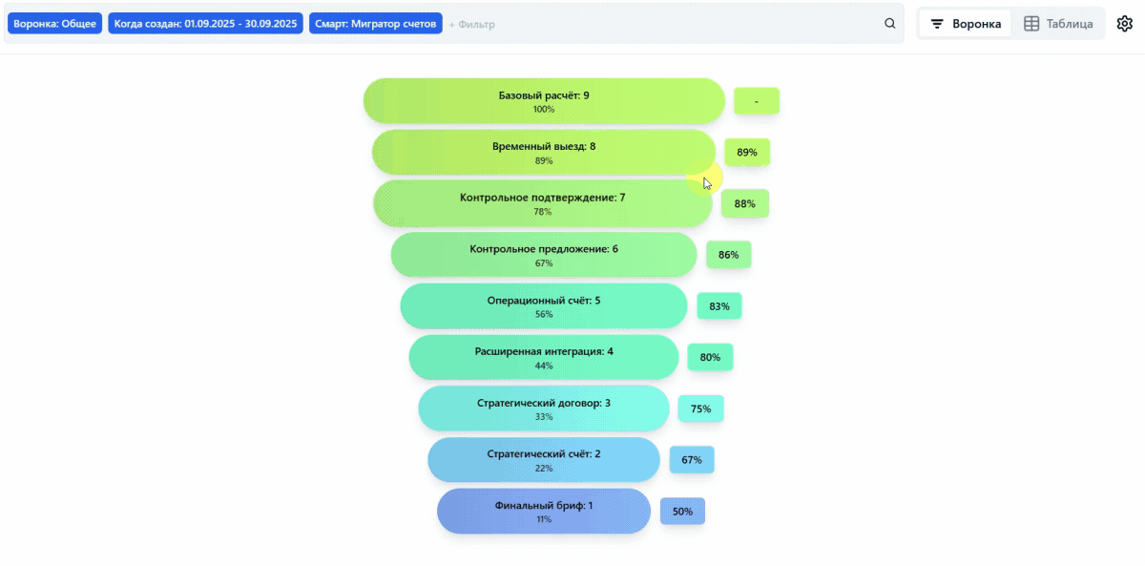The height and width of the screenshot is (566, 1145).
Task: Click the Контрольное подтверждение: 7 stage bar
Action: pos(542,203)
